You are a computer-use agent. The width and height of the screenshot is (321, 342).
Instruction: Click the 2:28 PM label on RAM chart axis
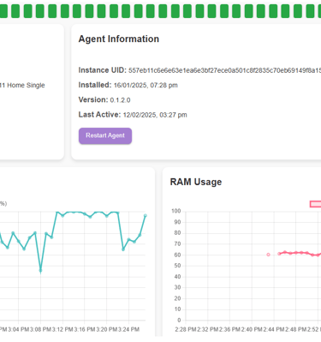pyautogui.click(x=186, y=329)
